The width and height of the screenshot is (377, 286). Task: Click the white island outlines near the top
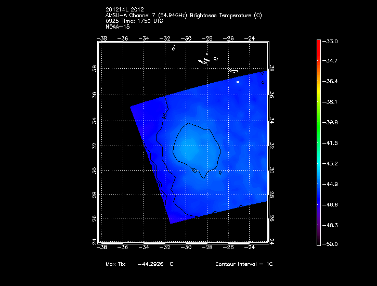(206, 60)
